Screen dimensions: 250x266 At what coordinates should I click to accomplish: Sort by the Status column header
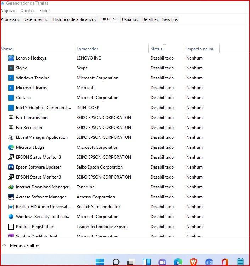(166, 49)
